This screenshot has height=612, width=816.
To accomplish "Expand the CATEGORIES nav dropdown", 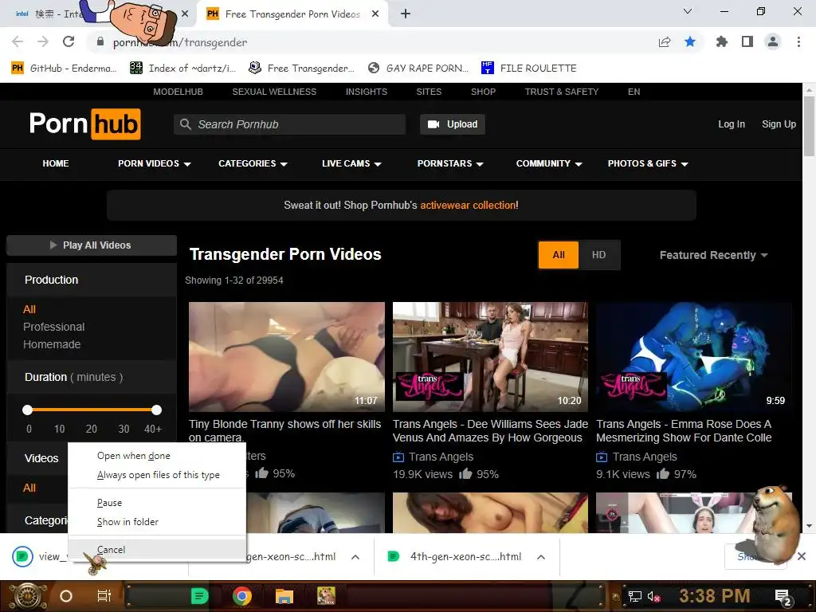I will click(x=253, y=163).
